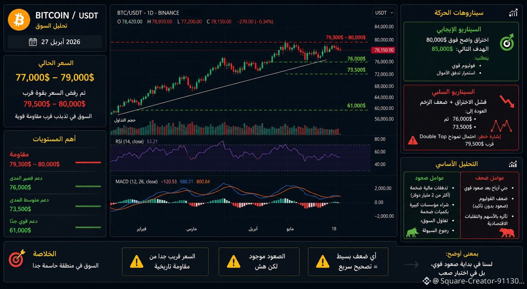Click warning icon in السعر قريب جدا card
The width and height of the screenshot is (527, 289).
click(137, 262)
